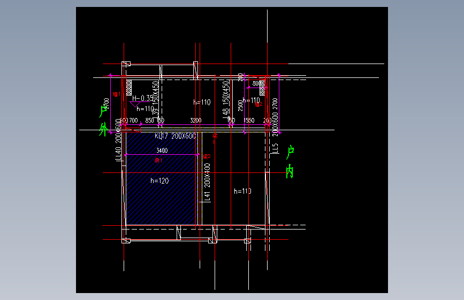
Task: Select the 2500 vertical dimension text
Action: tap(240, 105)
